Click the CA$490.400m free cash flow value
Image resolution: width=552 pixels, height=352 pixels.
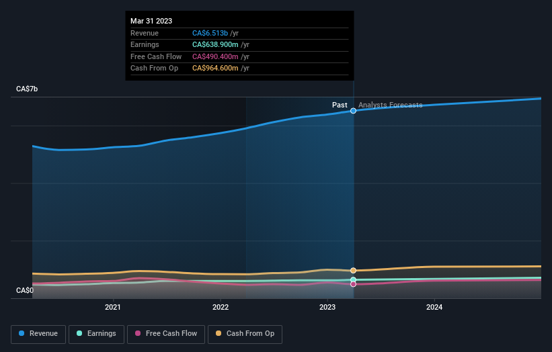click(215, 56)
